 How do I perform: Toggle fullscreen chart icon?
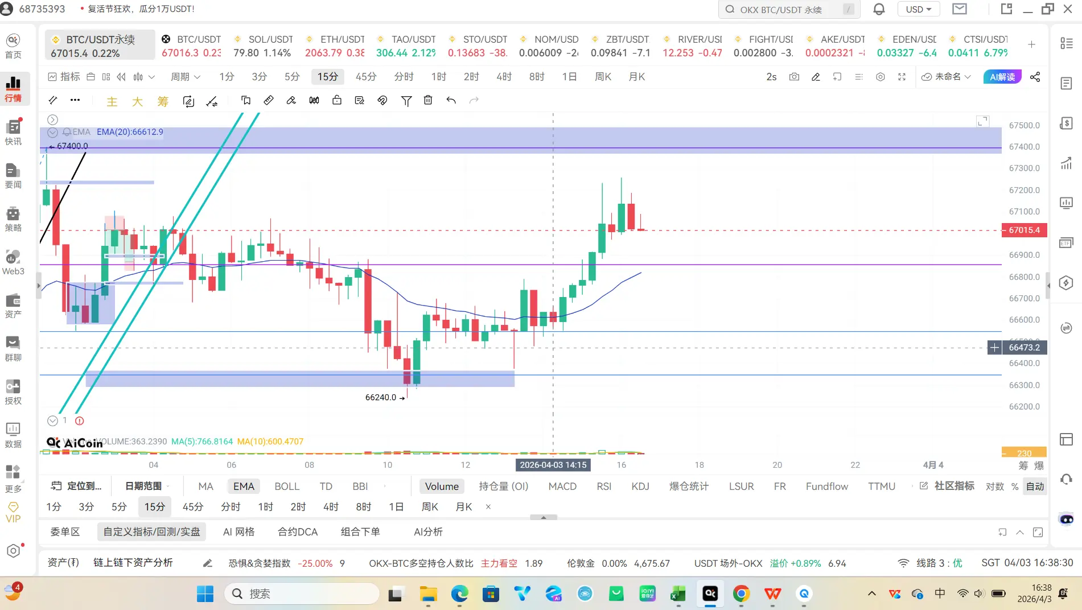902,77
